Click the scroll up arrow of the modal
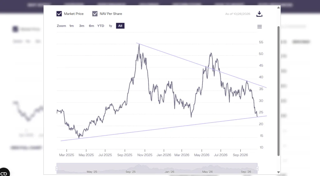320x176 pixels. click(278, 7)
